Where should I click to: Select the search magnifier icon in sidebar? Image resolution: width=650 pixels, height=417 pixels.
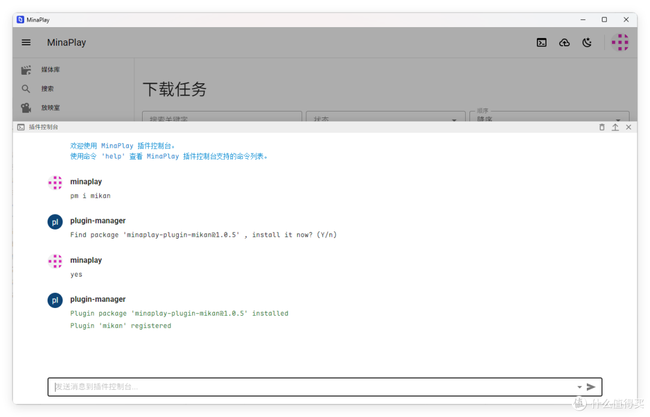coord(26,88)
